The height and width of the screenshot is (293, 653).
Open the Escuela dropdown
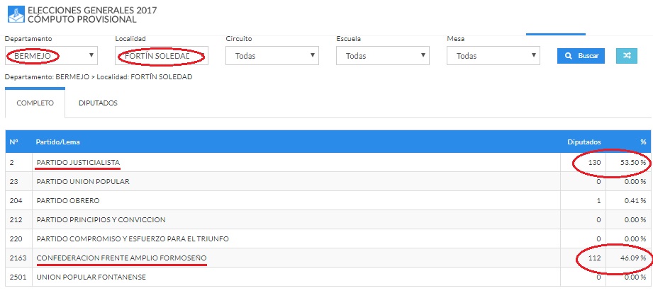click(x=383, y=56)
